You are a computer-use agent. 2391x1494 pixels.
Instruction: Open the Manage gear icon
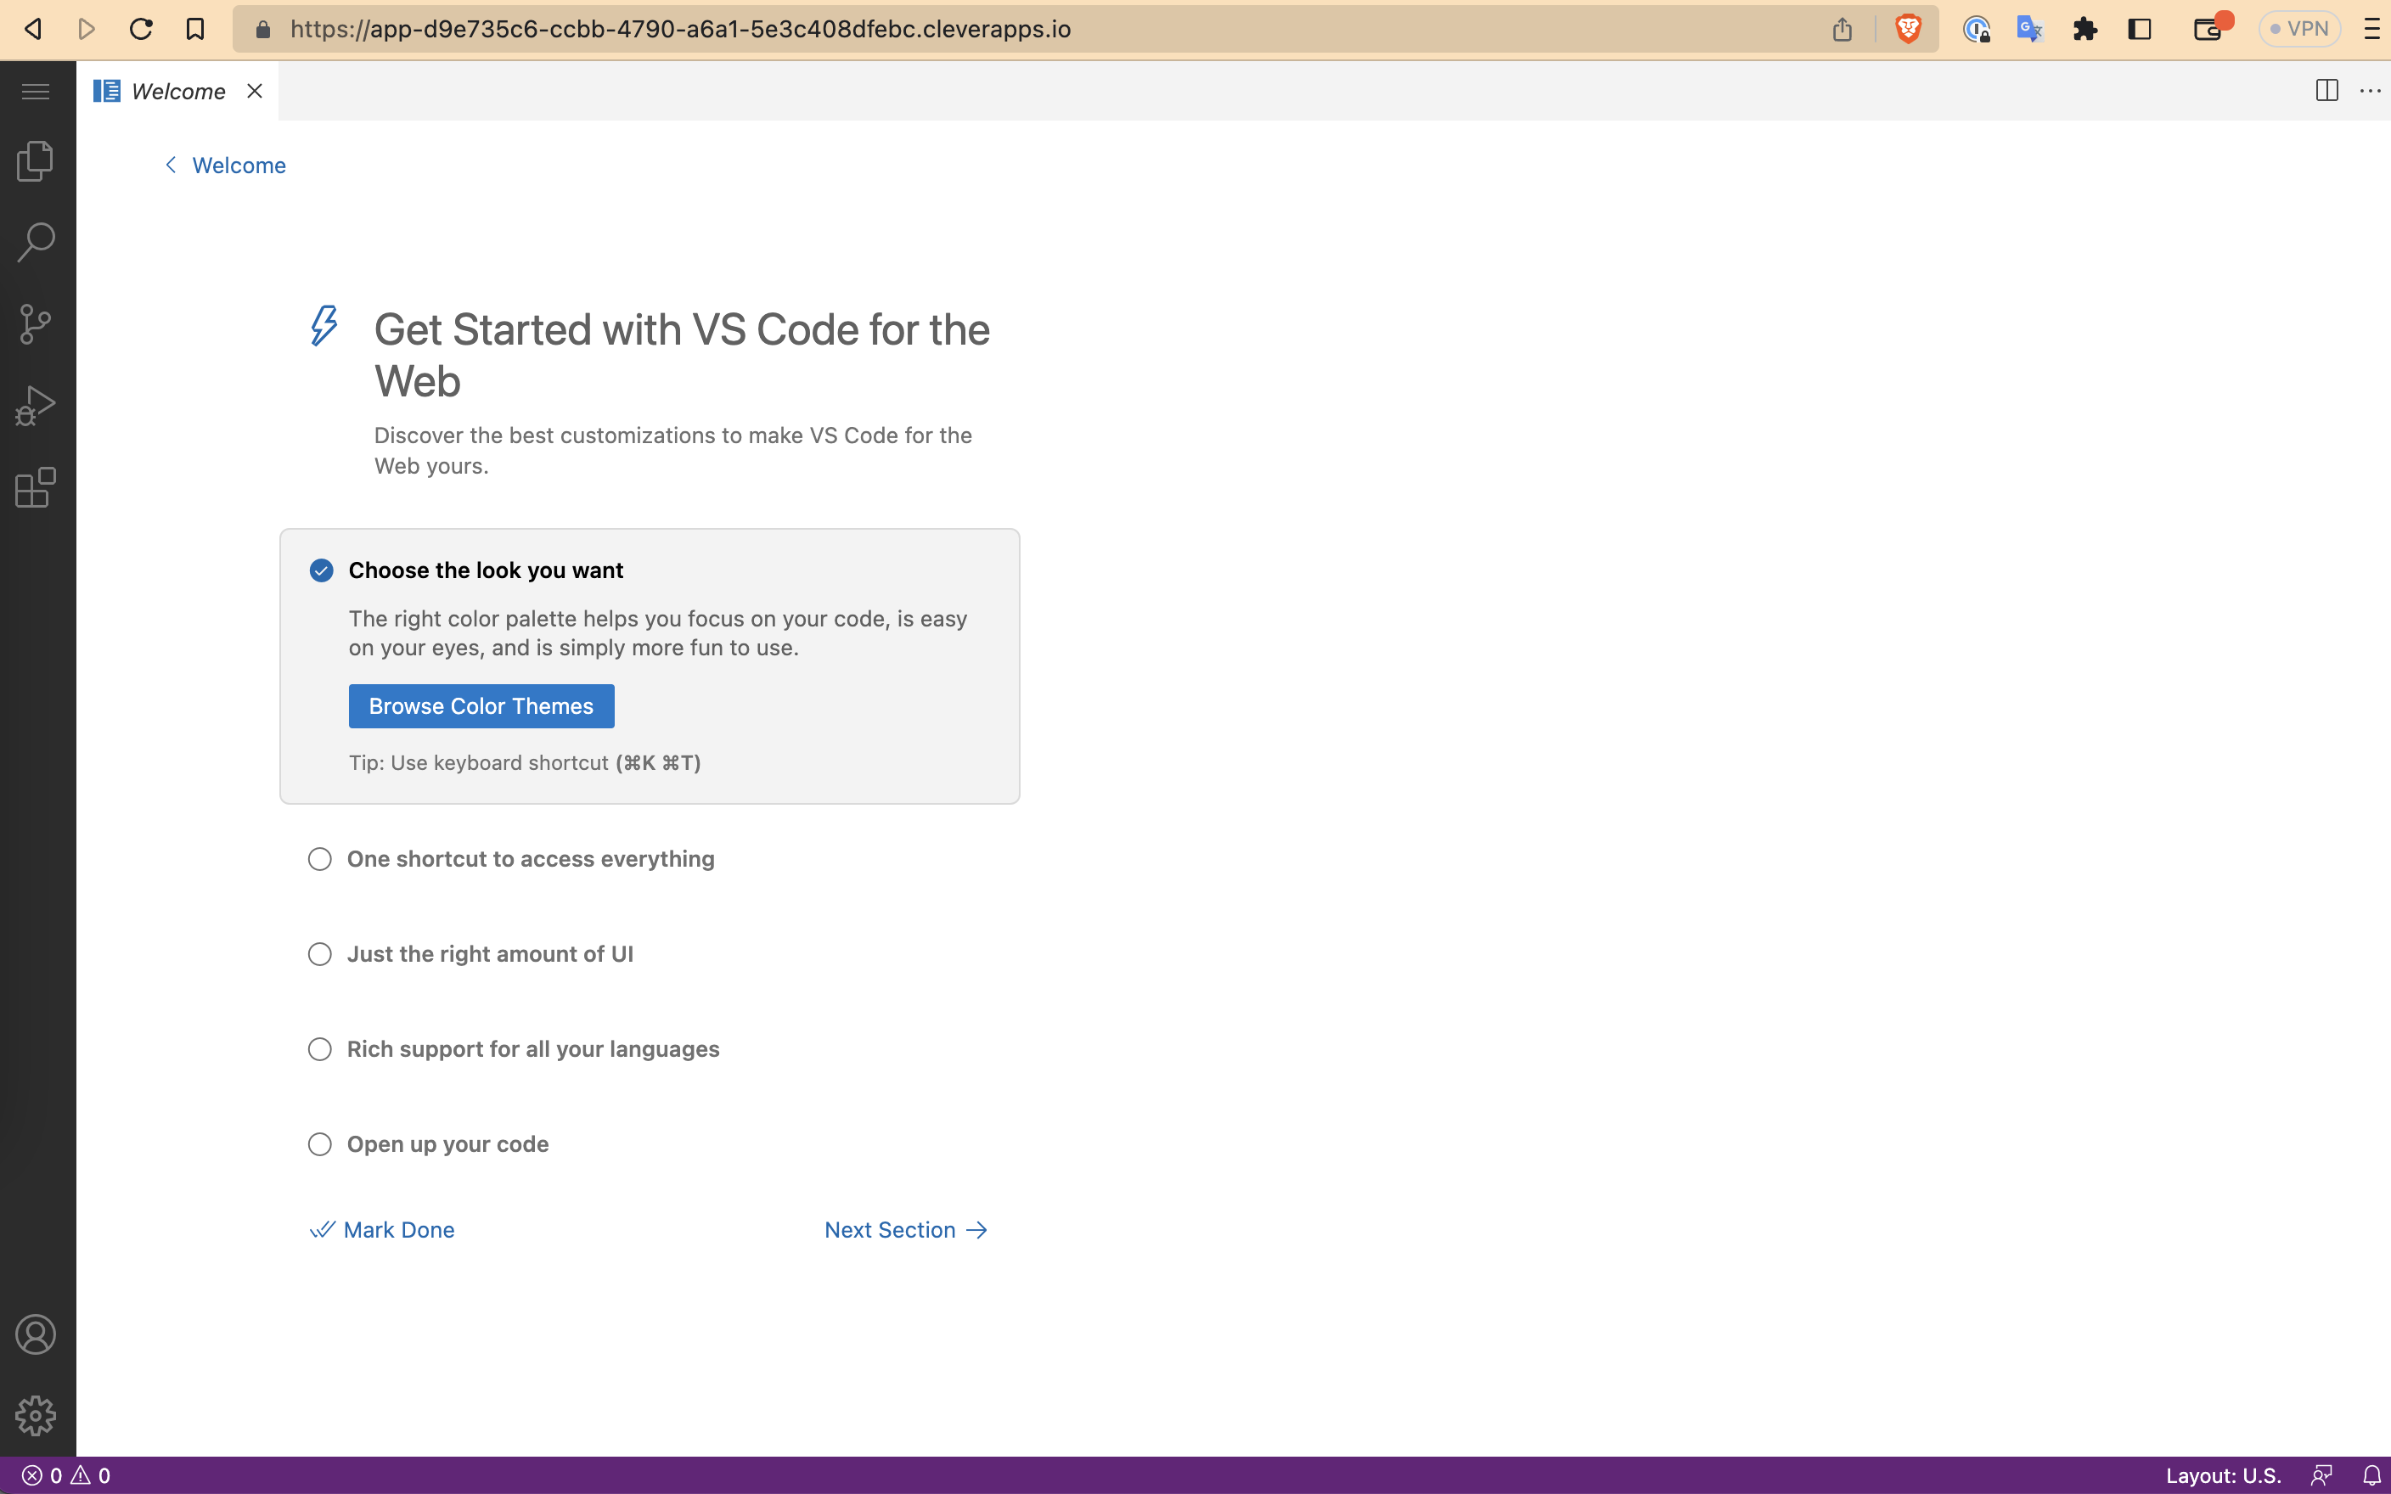point(36,1416)
